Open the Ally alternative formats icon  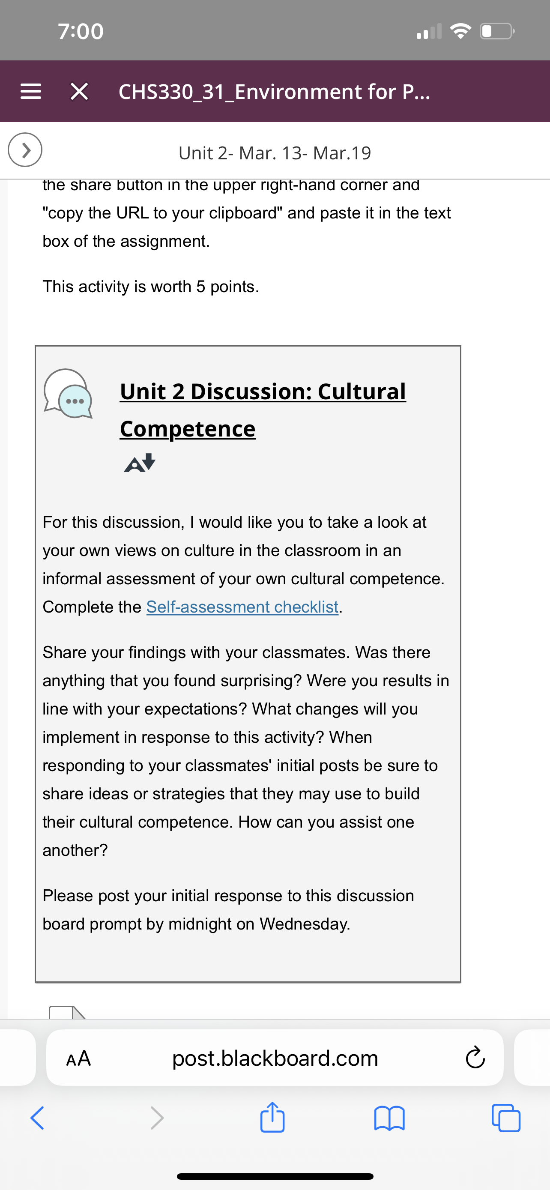(140, 463)
